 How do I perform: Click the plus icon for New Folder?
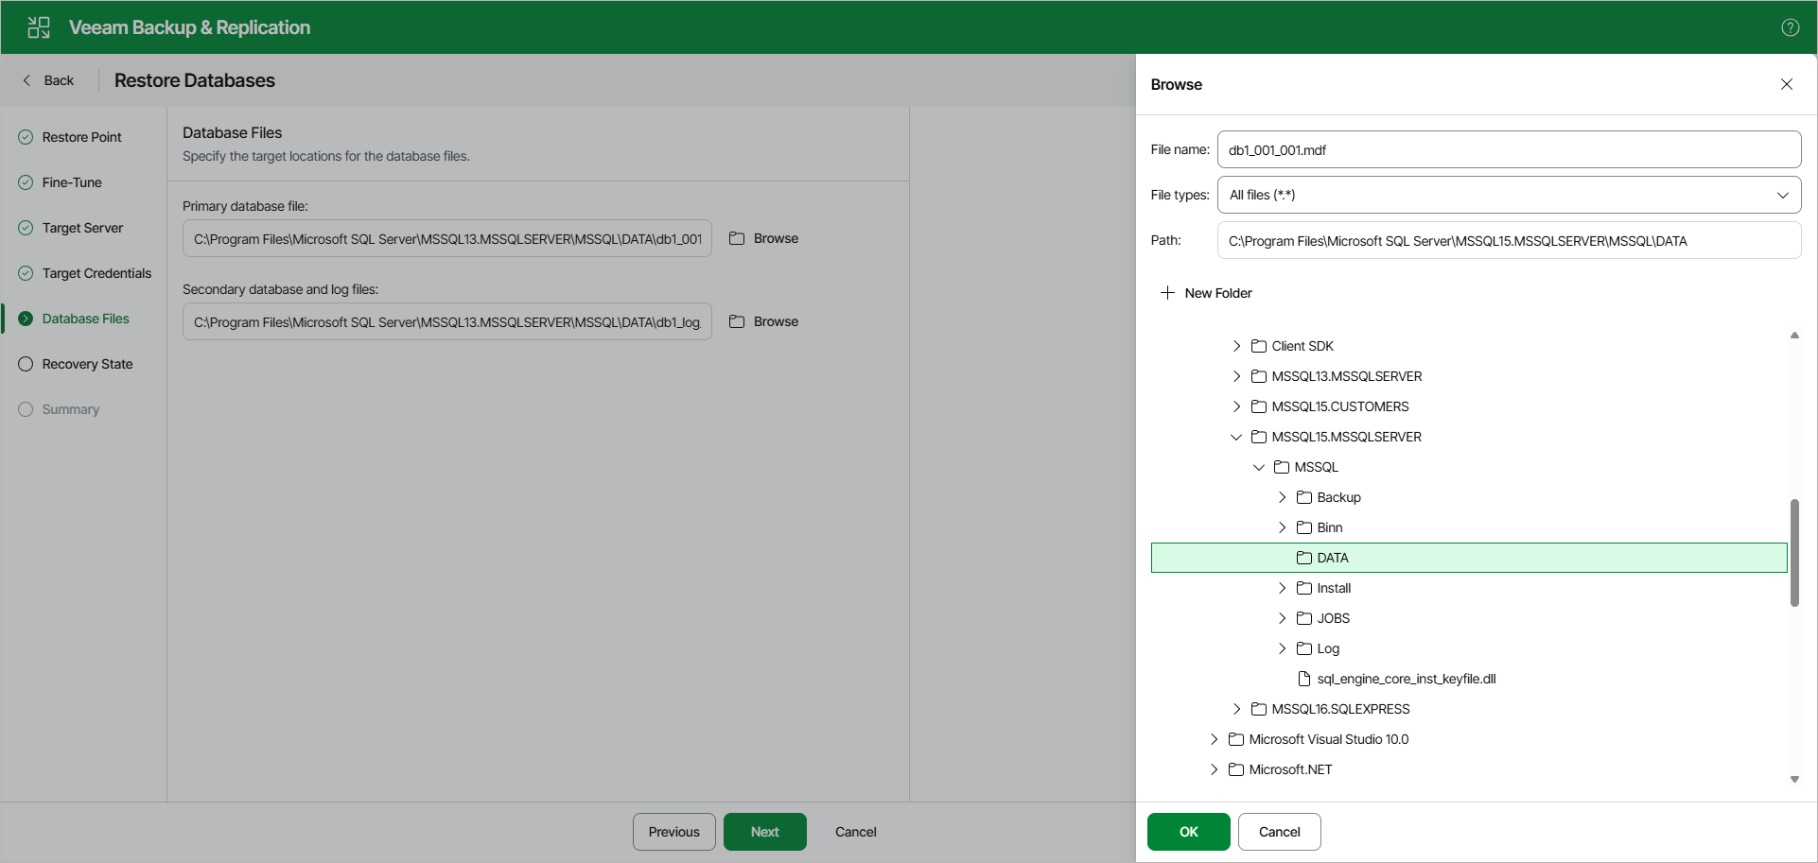(x=1167, y=293)
